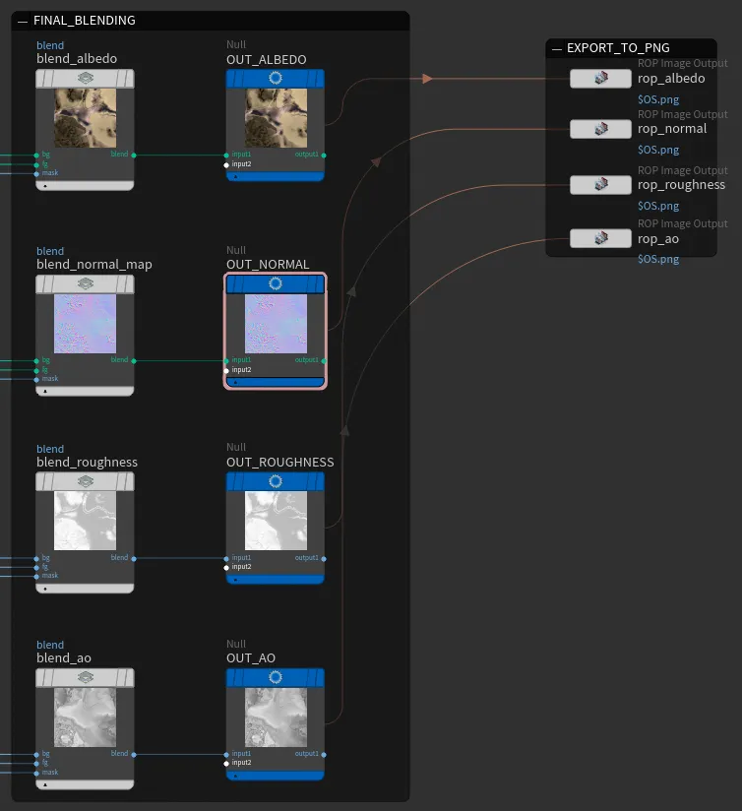
Task: Click the OUT_ROUGHNESS null node ring icon
Action: (276, 481)
